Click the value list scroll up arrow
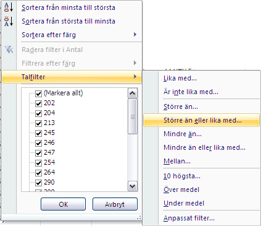 click(133, 93)
